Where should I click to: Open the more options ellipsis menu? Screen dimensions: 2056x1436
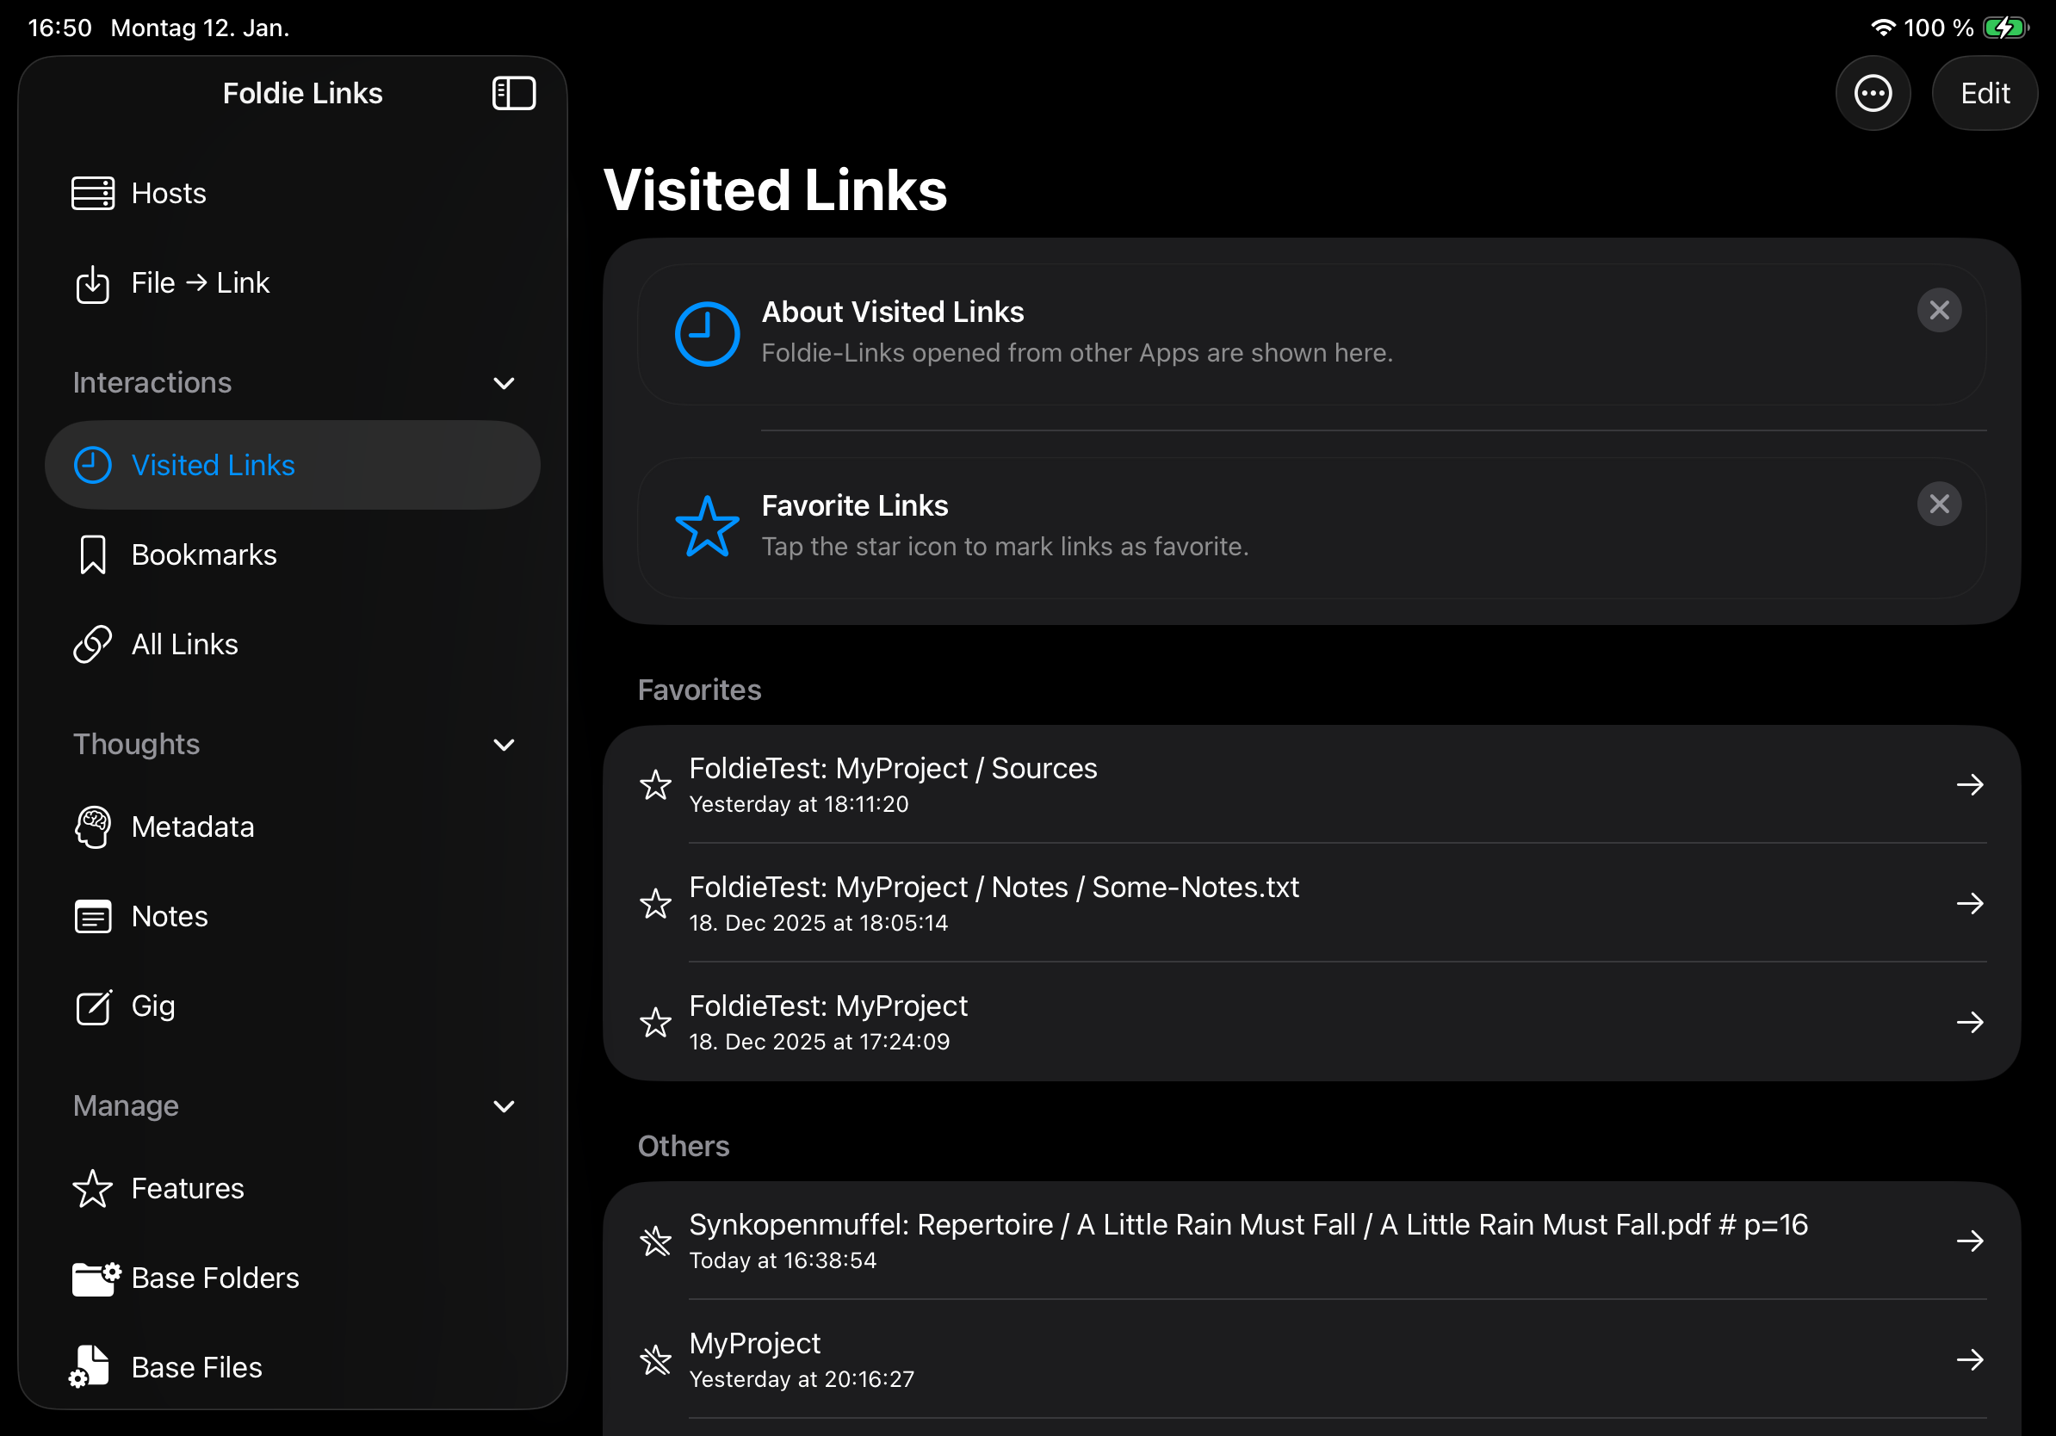point(1873,93)
